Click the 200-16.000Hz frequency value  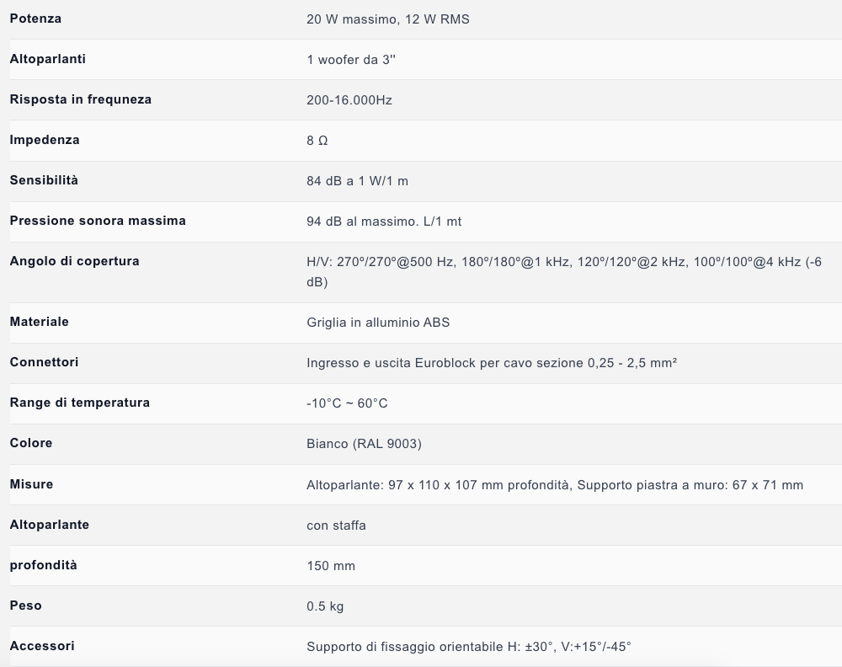click(349, 100)
